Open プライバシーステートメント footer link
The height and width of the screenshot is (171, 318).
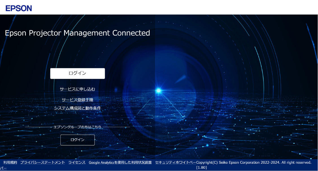(x=43, y=162)
